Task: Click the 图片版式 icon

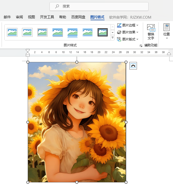Action: (x=119, y=39)
